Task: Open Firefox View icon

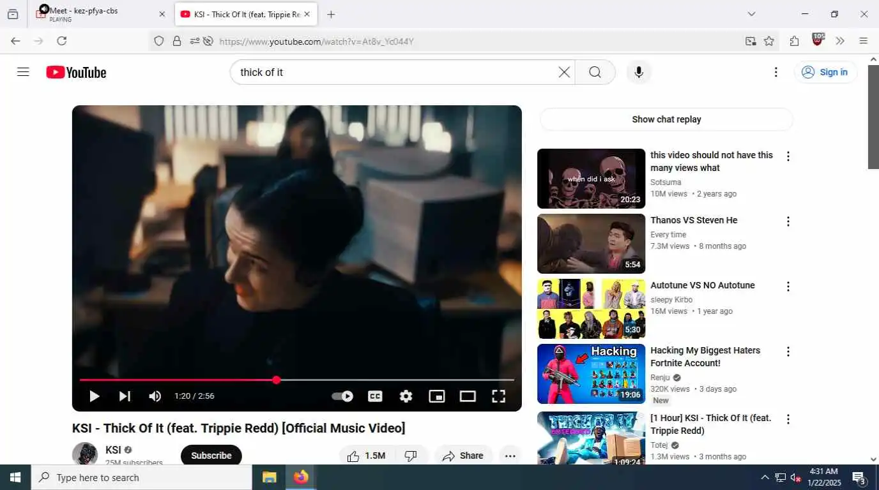Action: pyautogui.click(x=13, y=14)
